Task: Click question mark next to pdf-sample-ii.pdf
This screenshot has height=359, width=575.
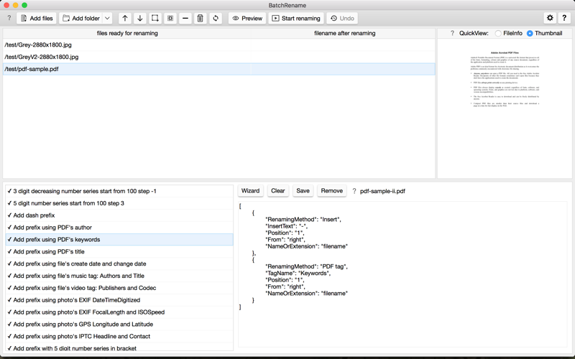Action: [354, 191]
